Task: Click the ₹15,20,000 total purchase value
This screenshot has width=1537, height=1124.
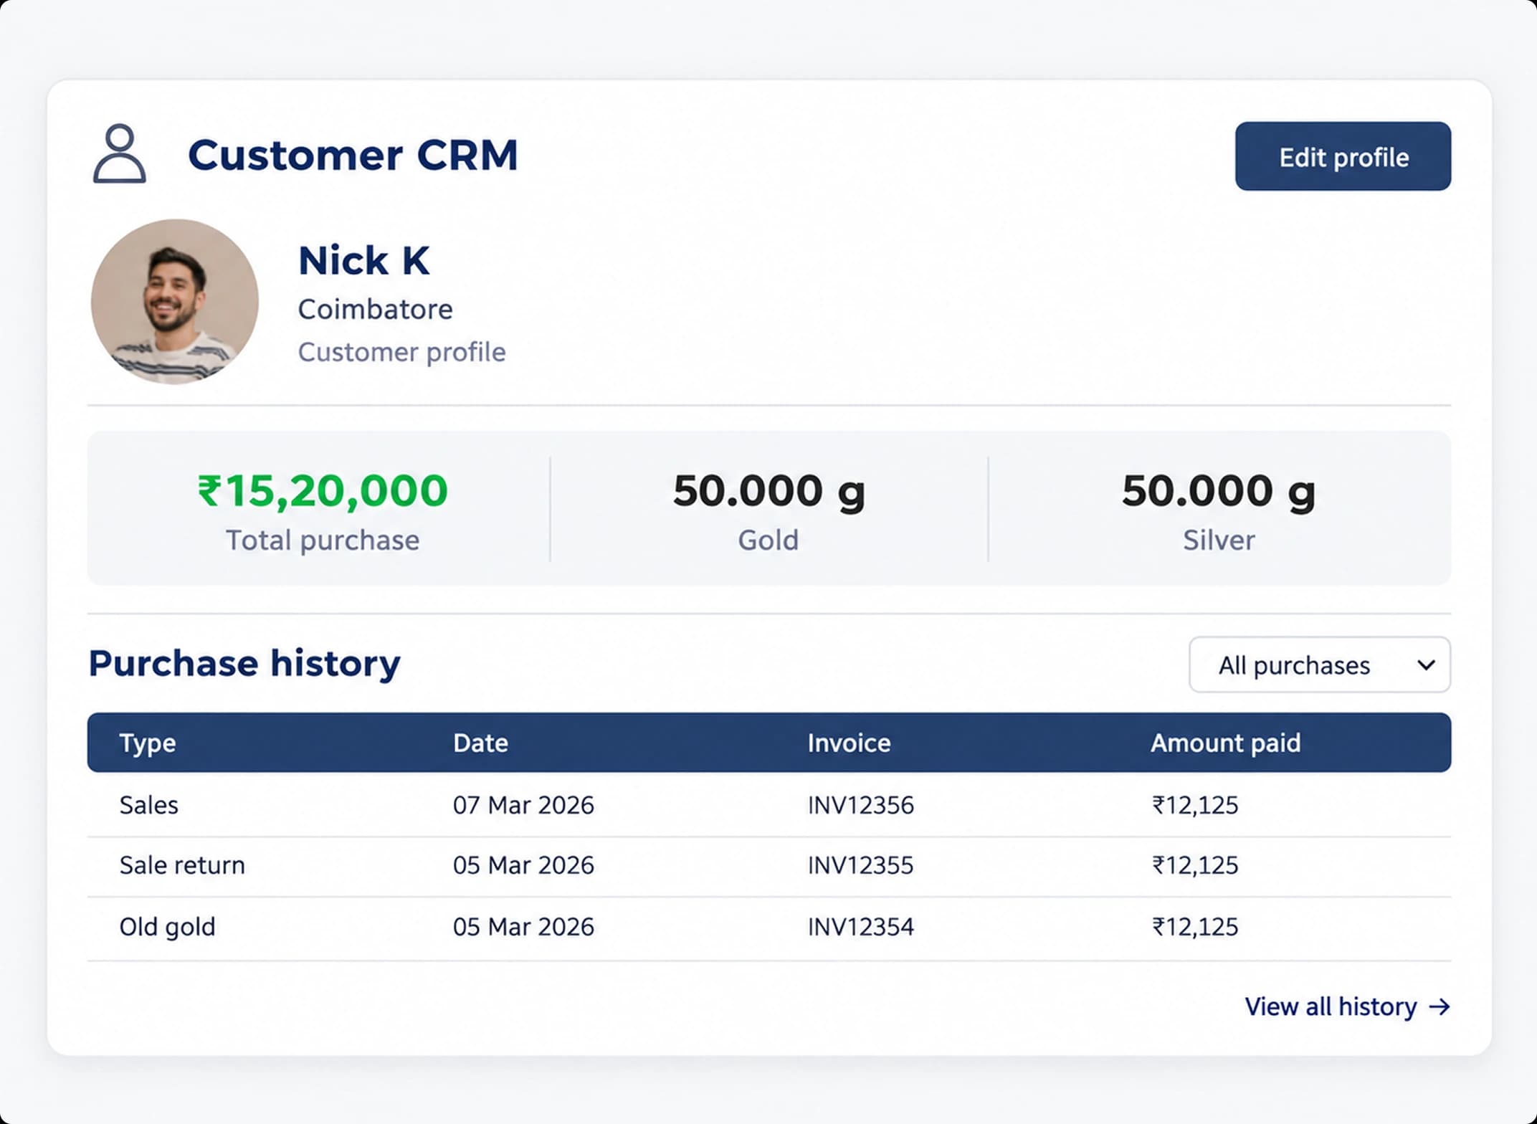Action: [x=323, y=492]
